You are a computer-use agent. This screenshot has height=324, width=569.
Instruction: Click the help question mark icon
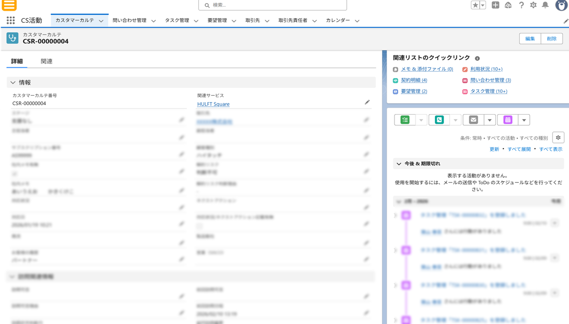pyautogui.click(x=521, y=5)
